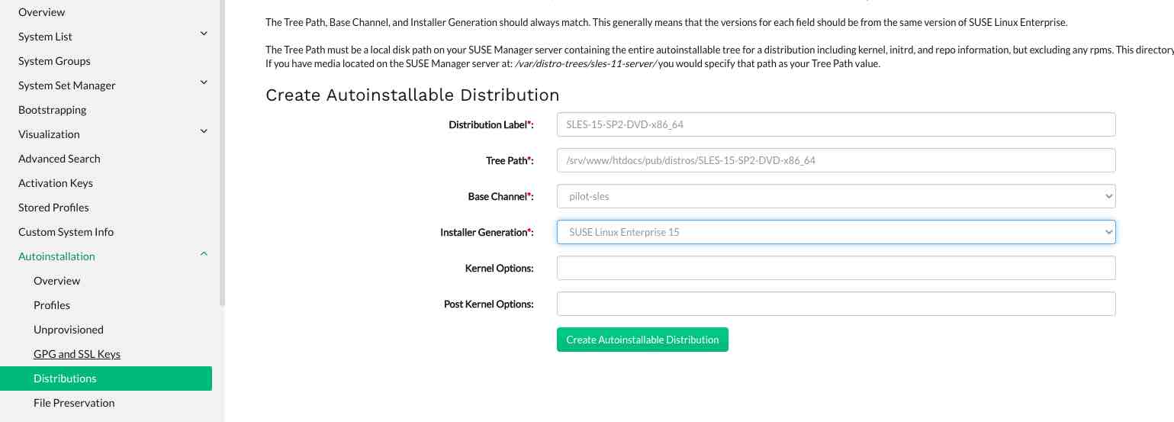Image resolution: width=1174 pixels, height=422 pixels.
Task: Focus the Tree Path text field
Action: click(x=836, y=160)
